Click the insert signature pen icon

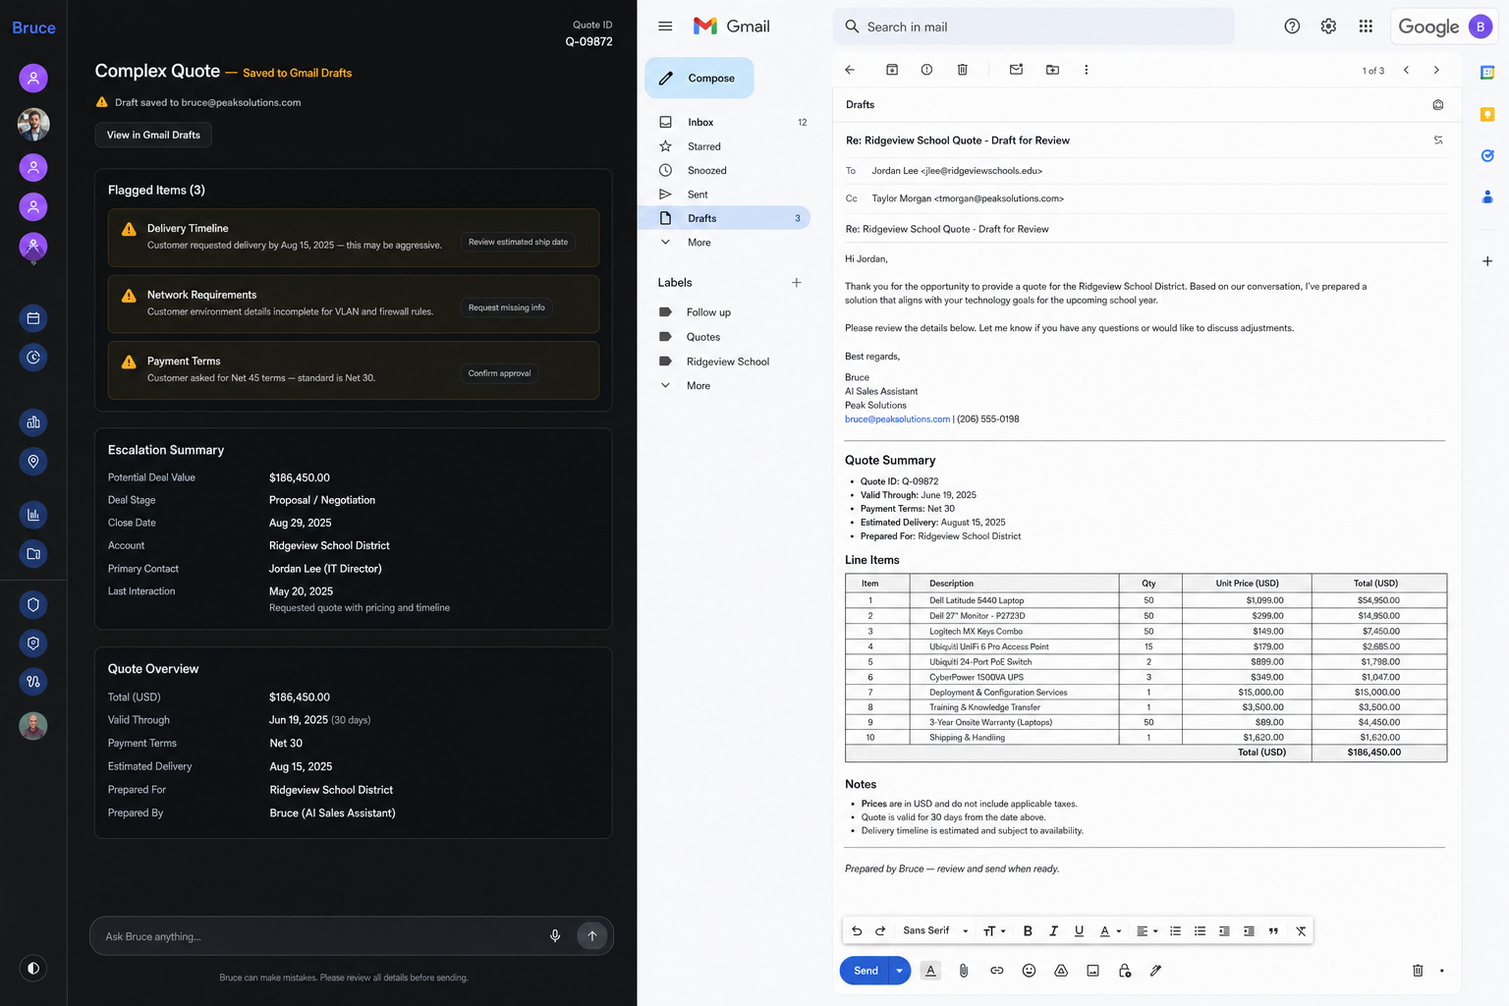pos(1156,971)
